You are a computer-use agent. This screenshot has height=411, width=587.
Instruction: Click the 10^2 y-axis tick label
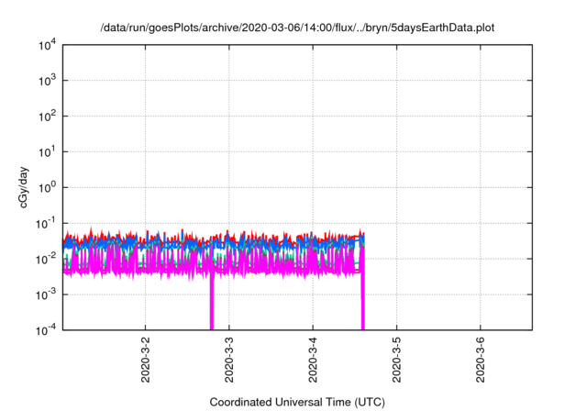pyautogui.click(x=48, y=117)
